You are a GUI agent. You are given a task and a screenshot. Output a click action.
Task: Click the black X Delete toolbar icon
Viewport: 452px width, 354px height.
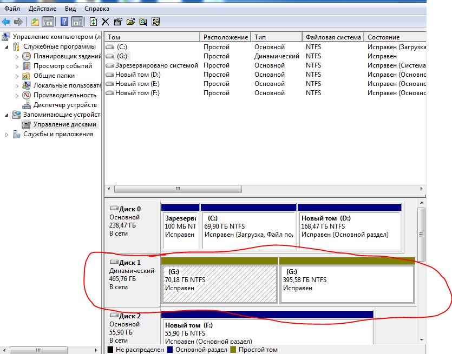click(105, 22)
